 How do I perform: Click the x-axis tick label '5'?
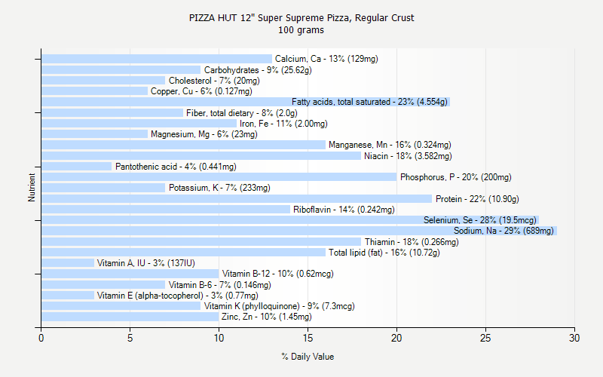point(130,338)
